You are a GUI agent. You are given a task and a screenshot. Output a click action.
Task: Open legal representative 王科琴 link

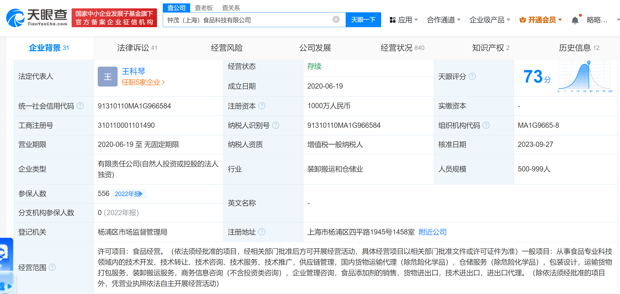click(x=134, y=71)
